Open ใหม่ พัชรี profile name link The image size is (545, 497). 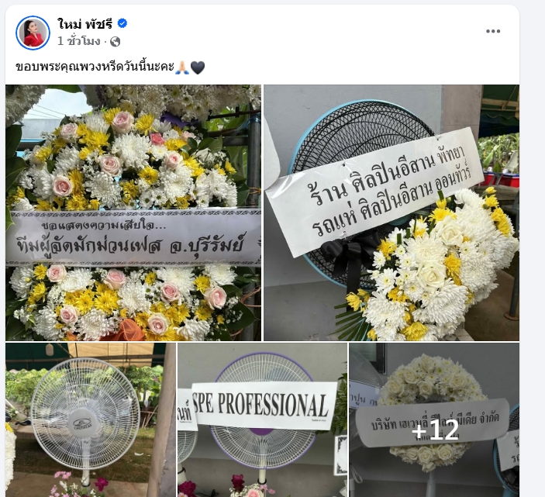85,23
